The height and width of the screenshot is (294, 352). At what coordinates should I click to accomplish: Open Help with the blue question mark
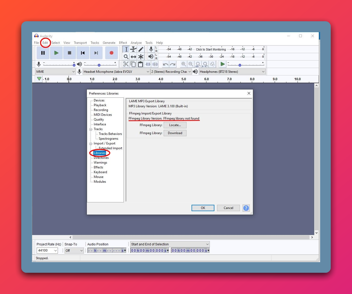pyautogui.click(x=246, y=208)
